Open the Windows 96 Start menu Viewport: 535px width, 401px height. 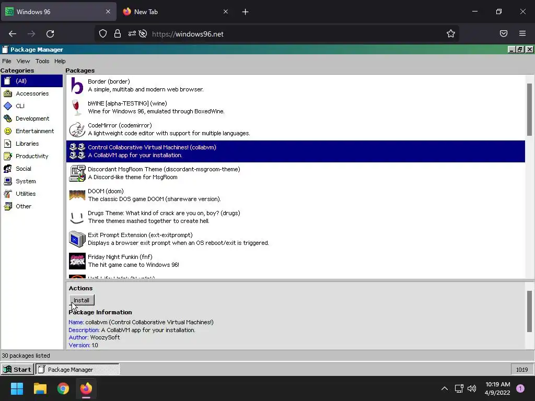18,369
